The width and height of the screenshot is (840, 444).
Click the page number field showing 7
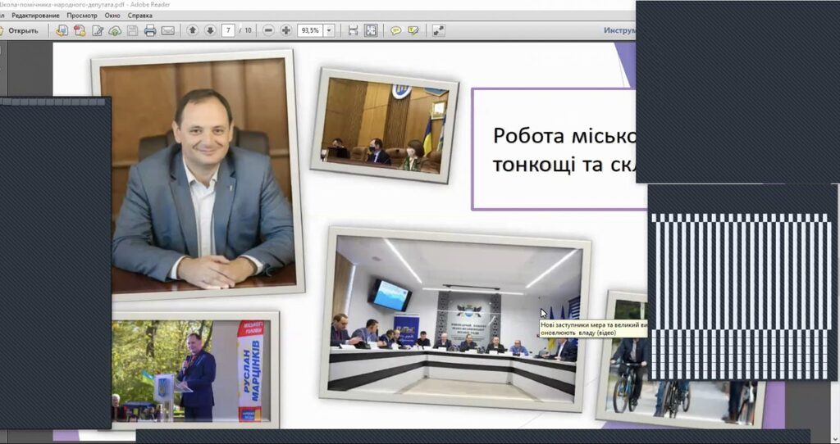tap(228, 30)
